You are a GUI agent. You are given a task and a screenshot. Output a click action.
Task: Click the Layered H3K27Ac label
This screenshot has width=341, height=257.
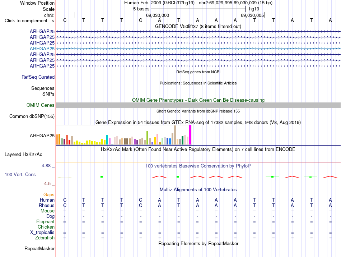pos(23,155)
